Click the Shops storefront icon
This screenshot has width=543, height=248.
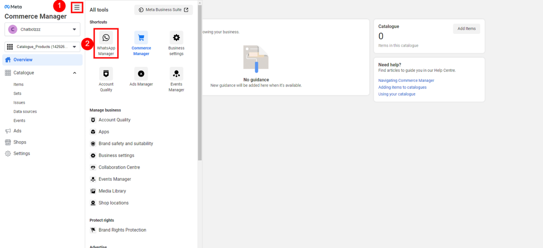tap(8, 142)
